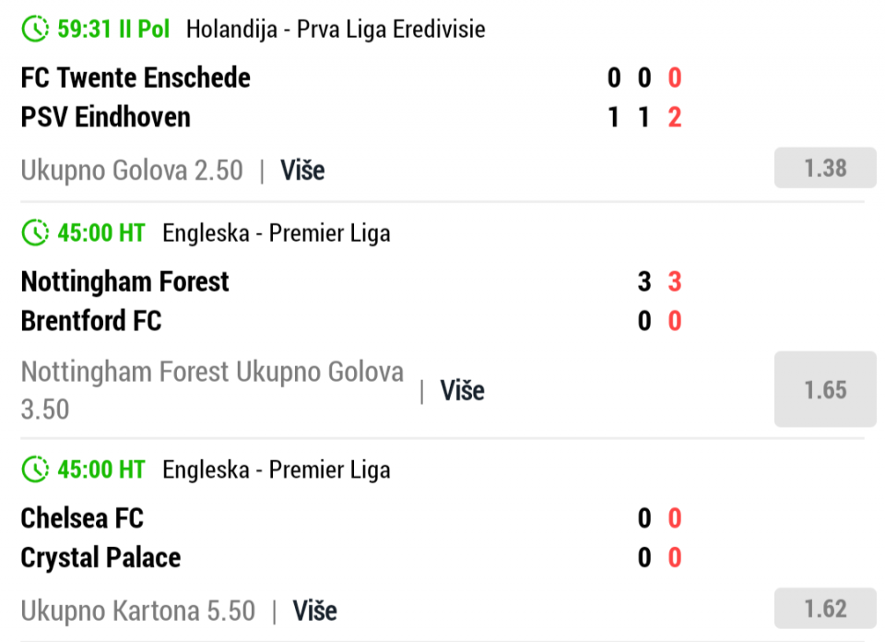Click the clock icon beside 59:31 II Pol

tap(35, 29)
